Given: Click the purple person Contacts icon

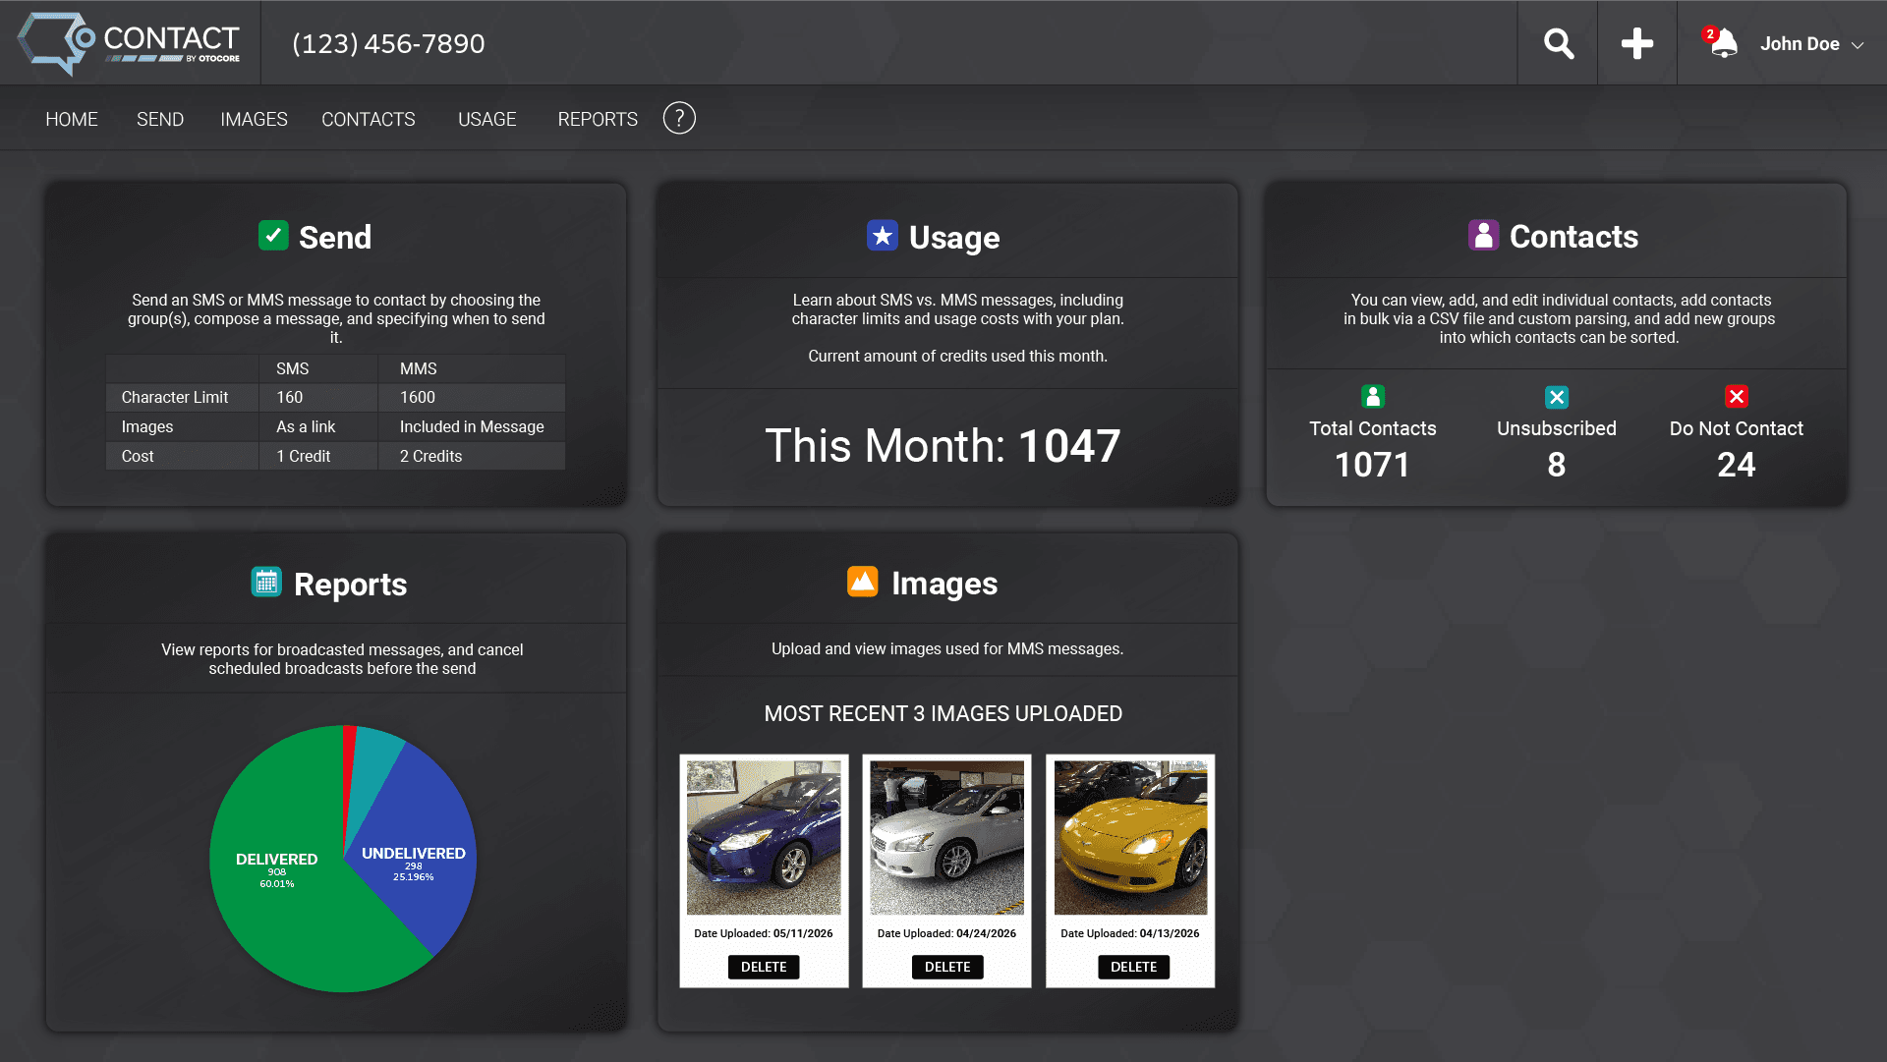Looking at the screenshot, I should [1483, 235].
